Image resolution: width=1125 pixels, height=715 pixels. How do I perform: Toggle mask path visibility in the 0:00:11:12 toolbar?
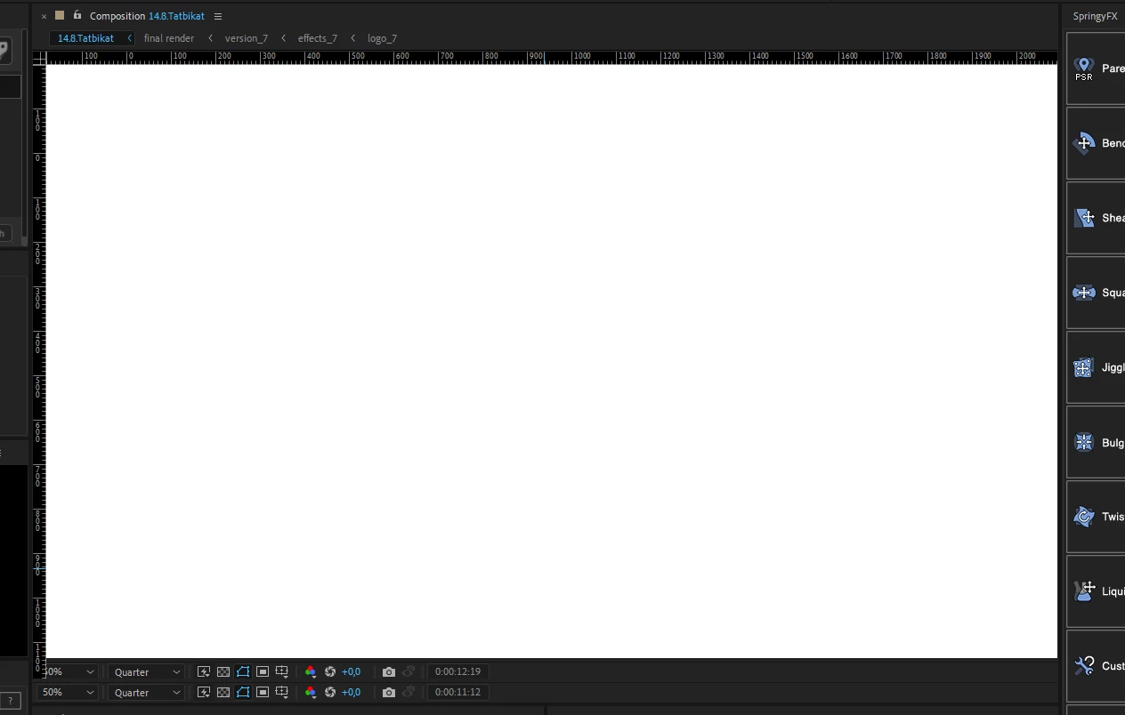click(243, 692)
